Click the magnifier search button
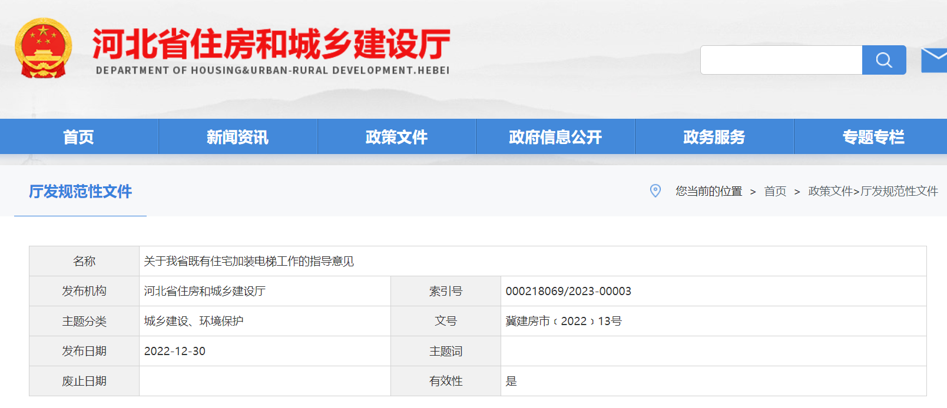 (x=883, y=60)
